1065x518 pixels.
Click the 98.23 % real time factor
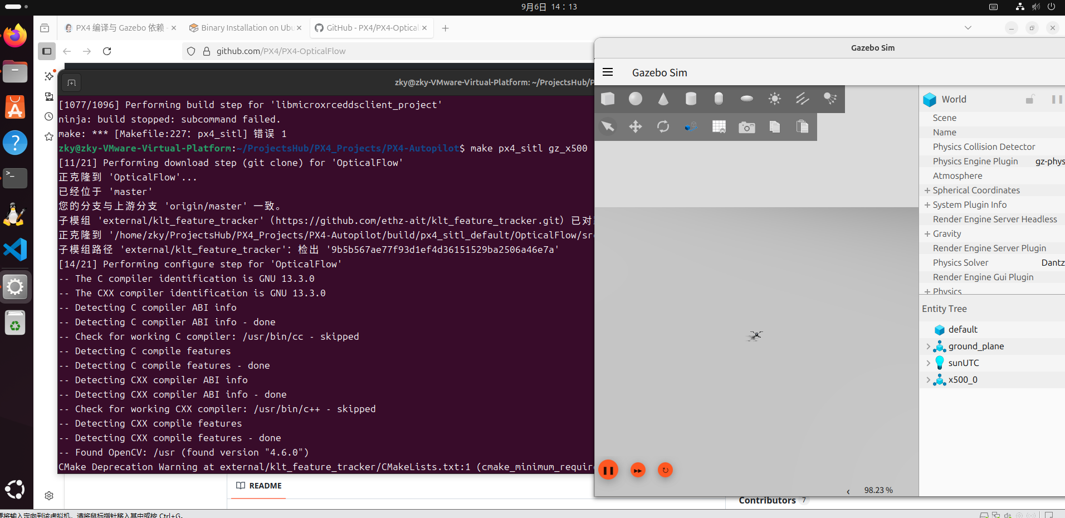(878, 491)
